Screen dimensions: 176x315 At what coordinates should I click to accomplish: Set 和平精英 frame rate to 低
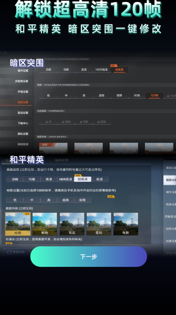tap(15, 200)
